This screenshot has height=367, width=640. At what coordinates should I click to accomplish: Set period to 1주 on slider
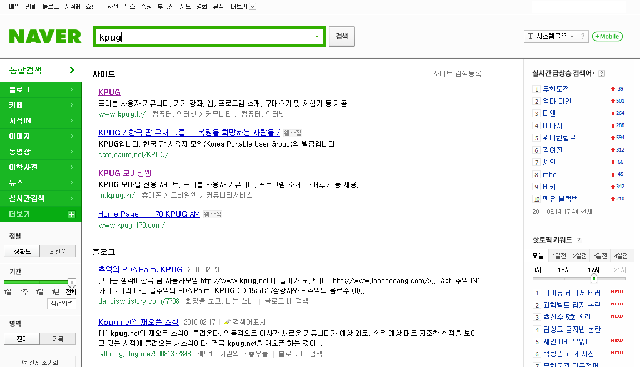tap(24, 292)
